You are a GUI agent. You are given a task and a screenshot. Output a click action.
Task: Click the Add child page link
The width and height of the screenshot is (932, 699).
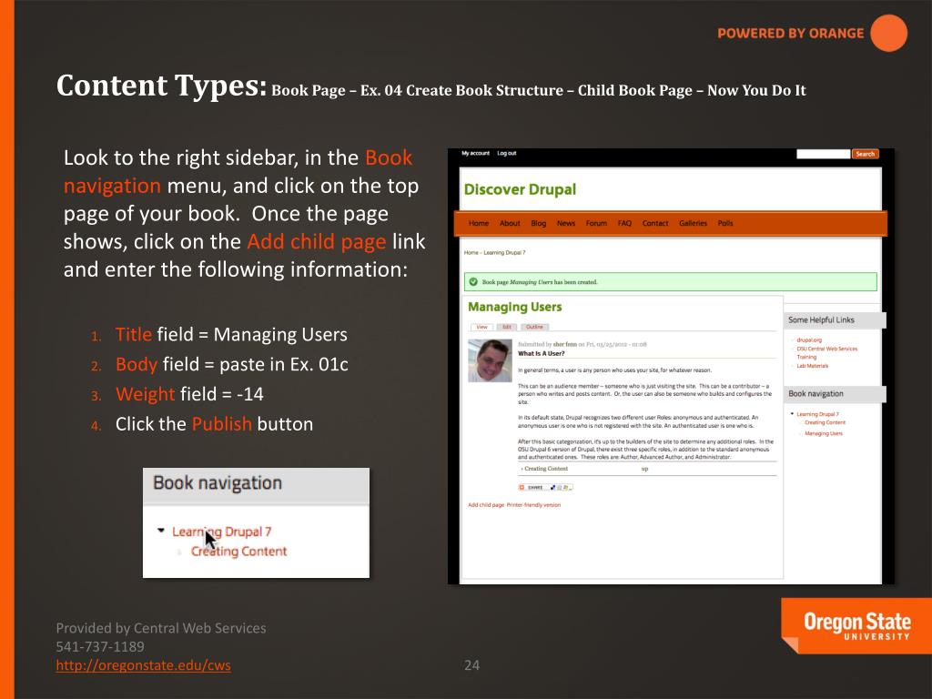(x=486, y=505)
